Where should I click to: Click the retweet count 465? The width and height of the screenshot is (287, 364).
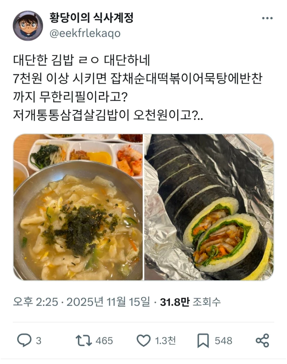pyautogui.click(x=104, y=341)
